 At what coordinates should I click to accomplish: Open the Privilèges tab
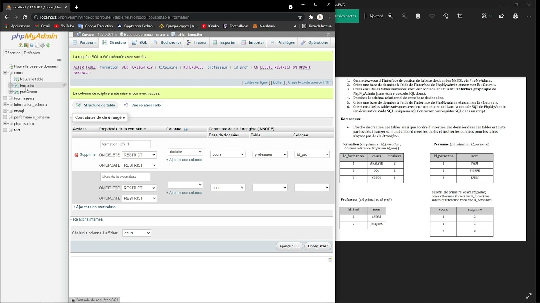click(x=282, y=43)
